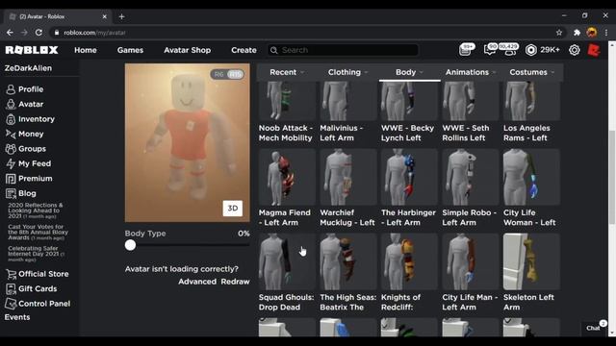Open the Inventory sidebar icon
616x346 pixels.
(x=11, y=119)
